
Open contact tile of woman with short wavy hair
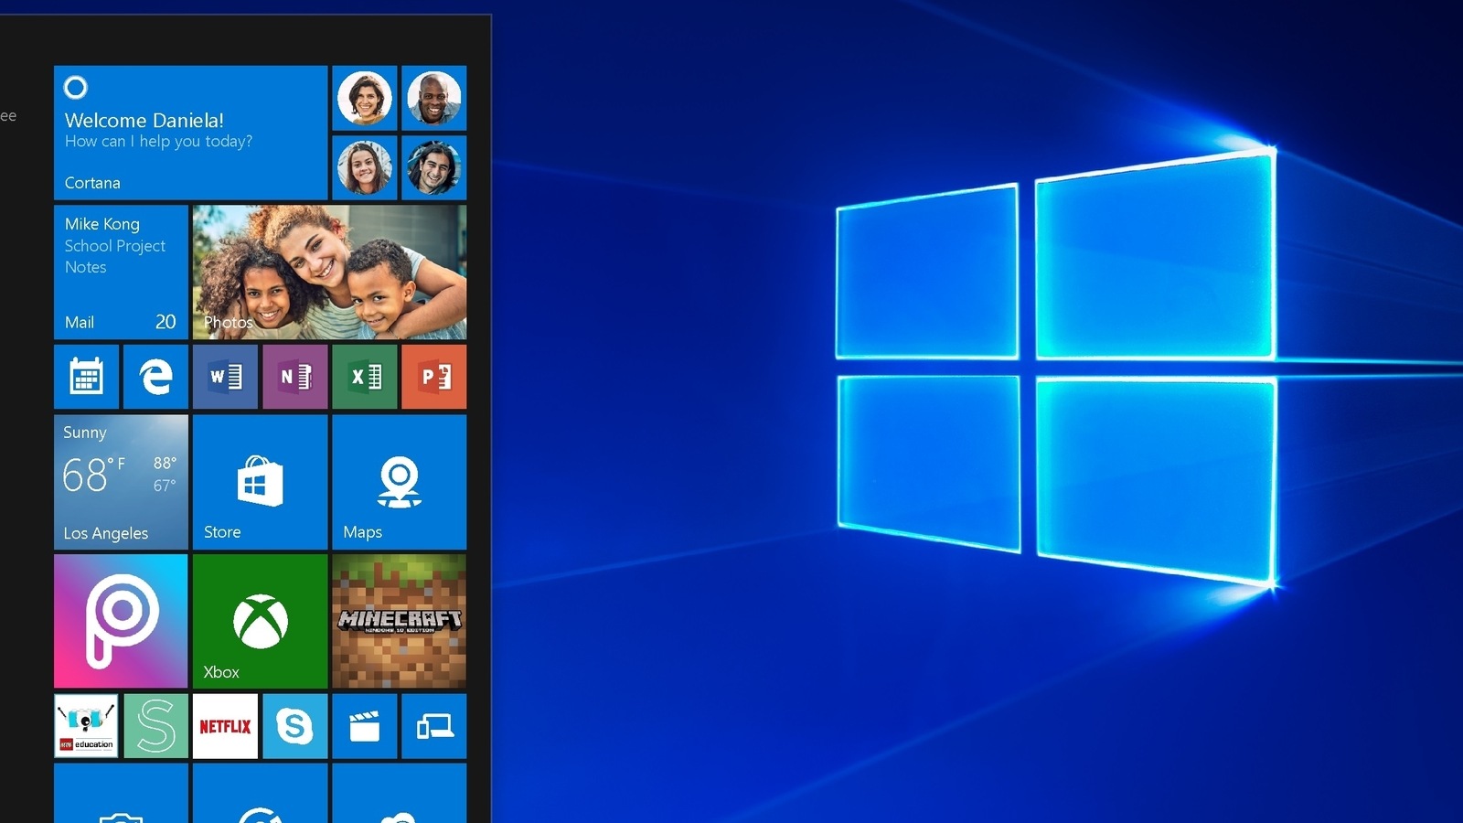(365, 98)
